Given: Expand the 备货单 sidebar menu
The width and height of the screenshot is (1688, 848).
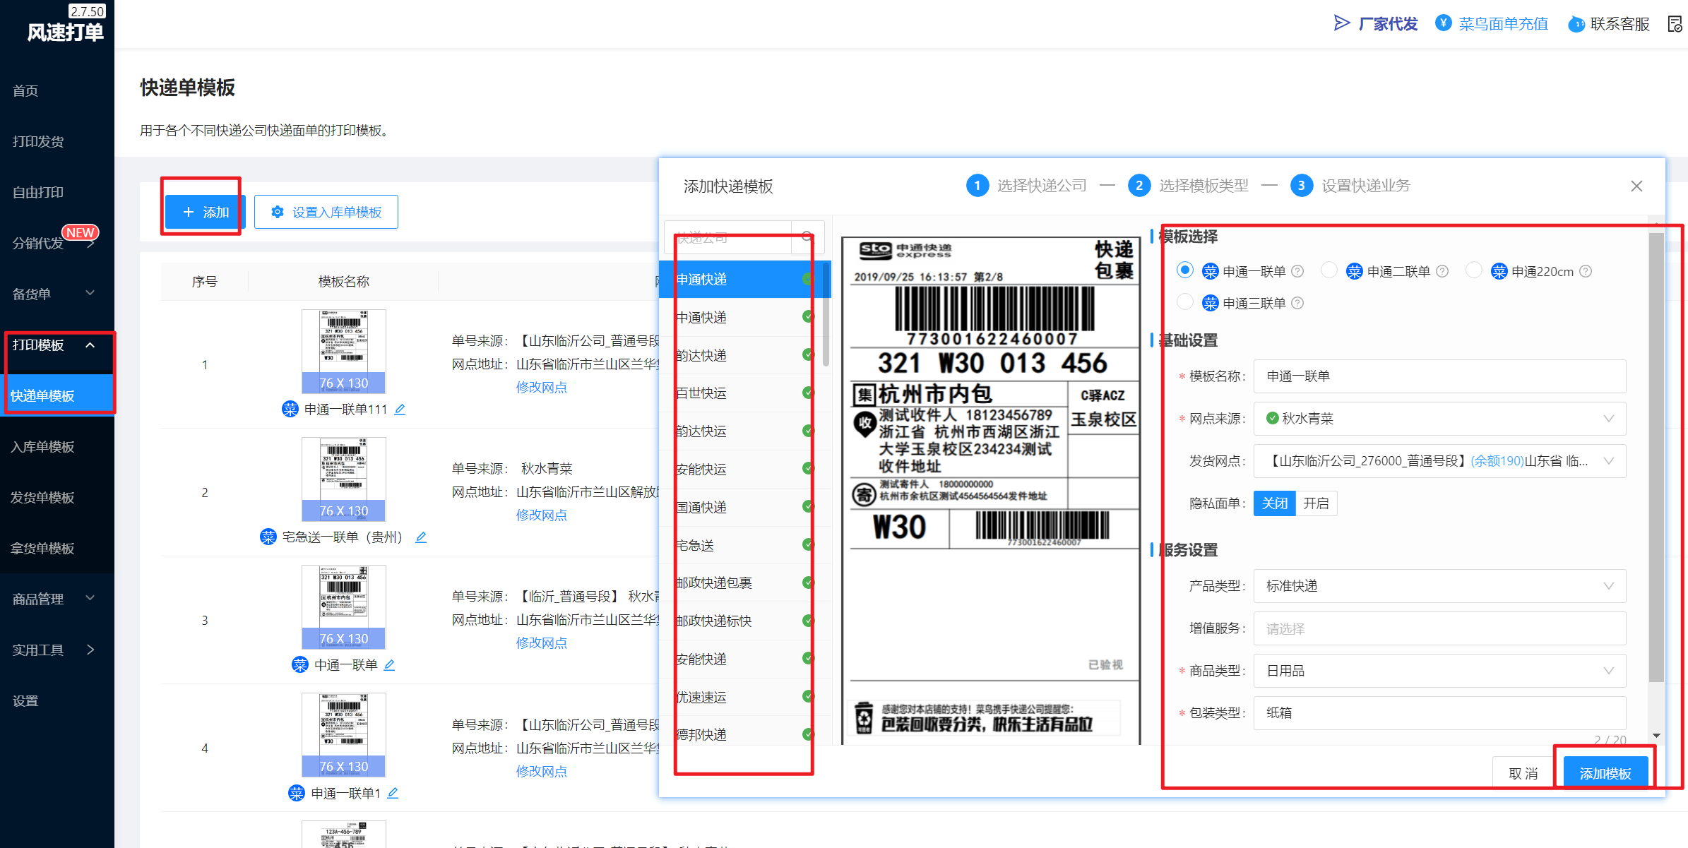Looking at the screenshot, I should [x=57, y=294].
